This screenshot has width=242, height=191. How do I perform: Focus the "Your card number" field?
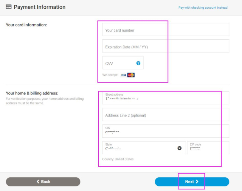[165, 30]
